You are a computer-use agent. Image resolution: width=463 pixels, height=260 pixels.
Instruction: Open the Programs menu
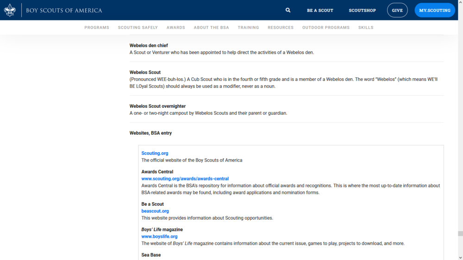pyautogui.click(x=97, y=28)
